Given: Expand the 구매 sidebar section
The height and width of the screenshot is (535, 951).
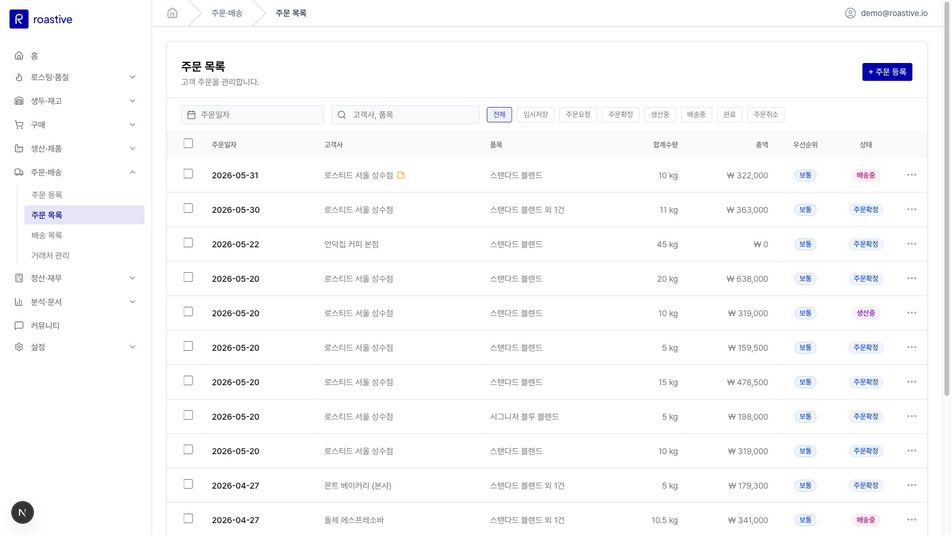Looking at the screenshot, I should (76, 125).
